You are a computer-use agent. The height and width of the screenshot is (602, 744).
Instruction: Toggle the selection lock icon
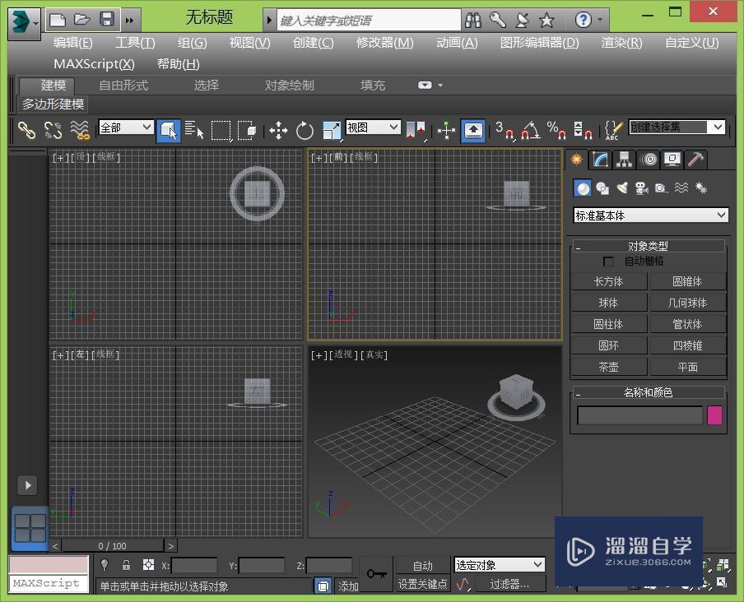click(x=126, y=565)
